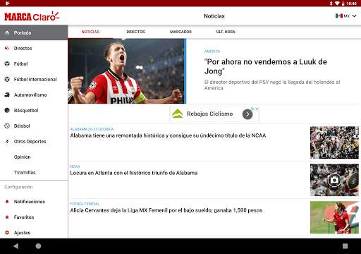
Task: Open Alabama remontada histórica article
Action: click(x=168, y=135)
